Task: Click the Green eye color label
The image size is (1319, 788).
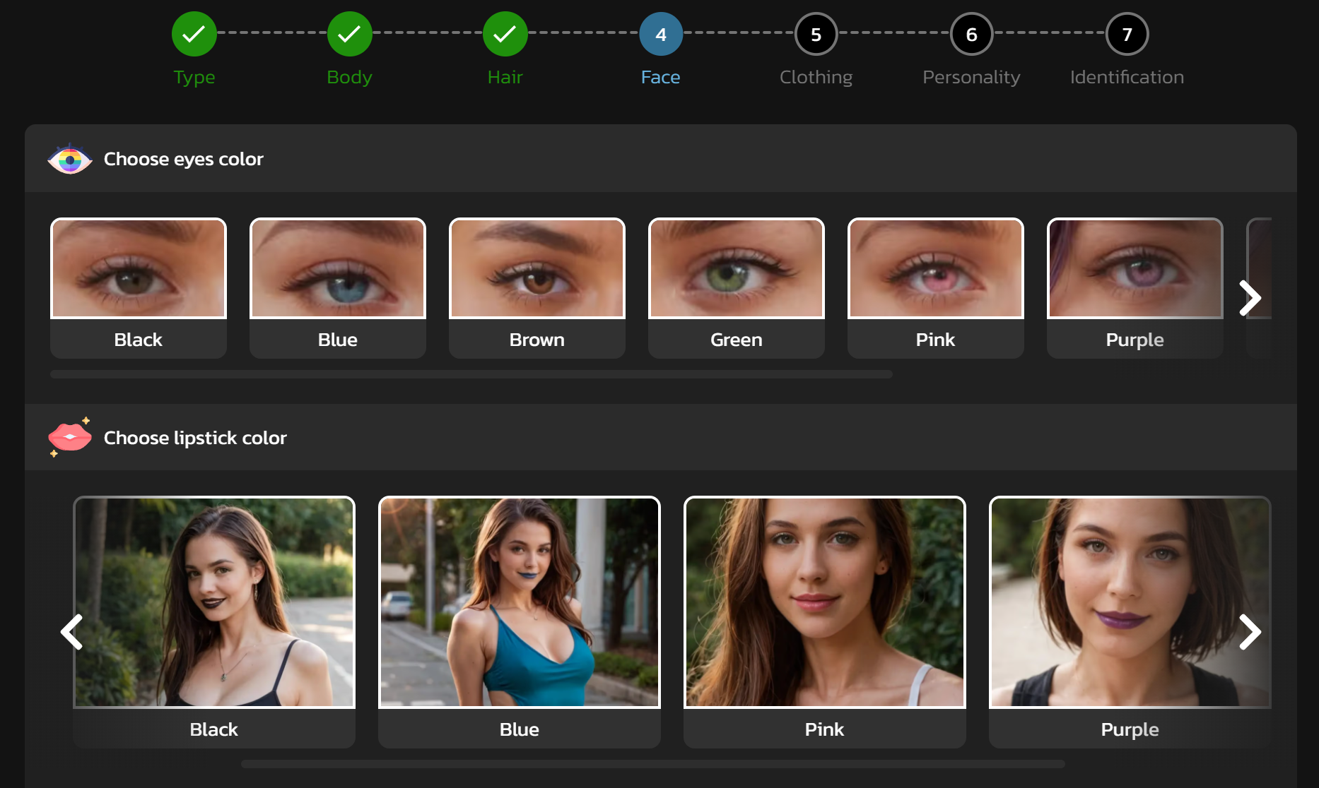Action: click(737, 340)
